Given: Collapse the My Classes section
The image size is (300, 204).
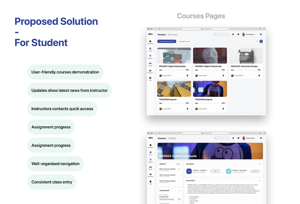Looking at the screenshot, I should pyautogui.click(x=260, y=164).
